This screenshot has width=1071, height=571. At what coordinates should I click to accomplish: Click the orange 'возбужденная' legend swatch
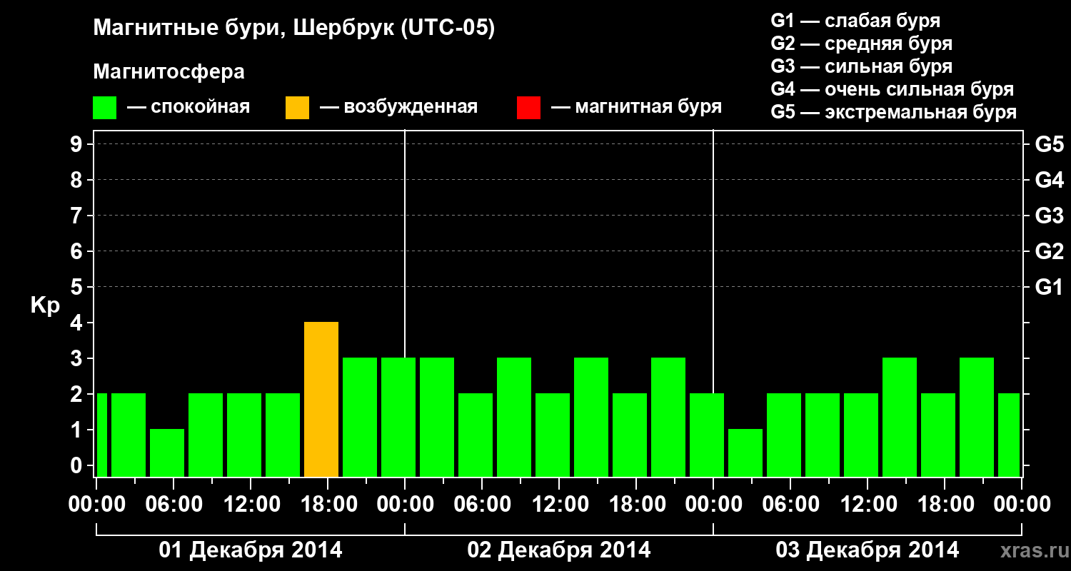pos(297,108)
